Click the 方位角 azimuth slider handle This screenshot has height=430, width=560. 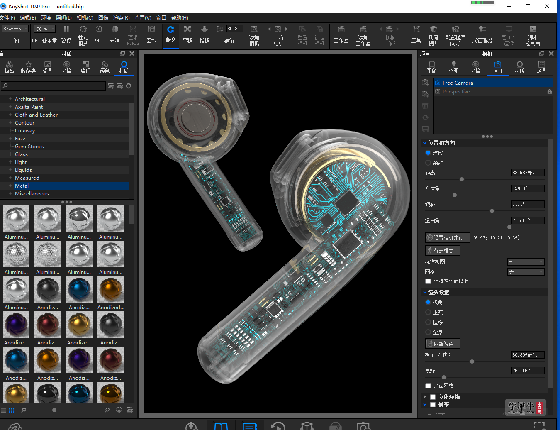[455, 195]
